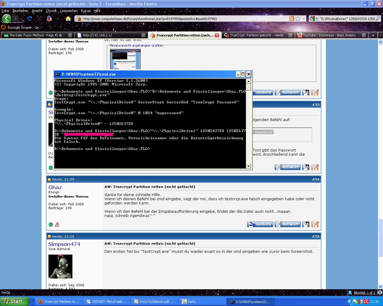Image resolution: width=383 pixels, height=306 pixels.
Task: Open the Chronik menu
Action: tap(51, 11)
